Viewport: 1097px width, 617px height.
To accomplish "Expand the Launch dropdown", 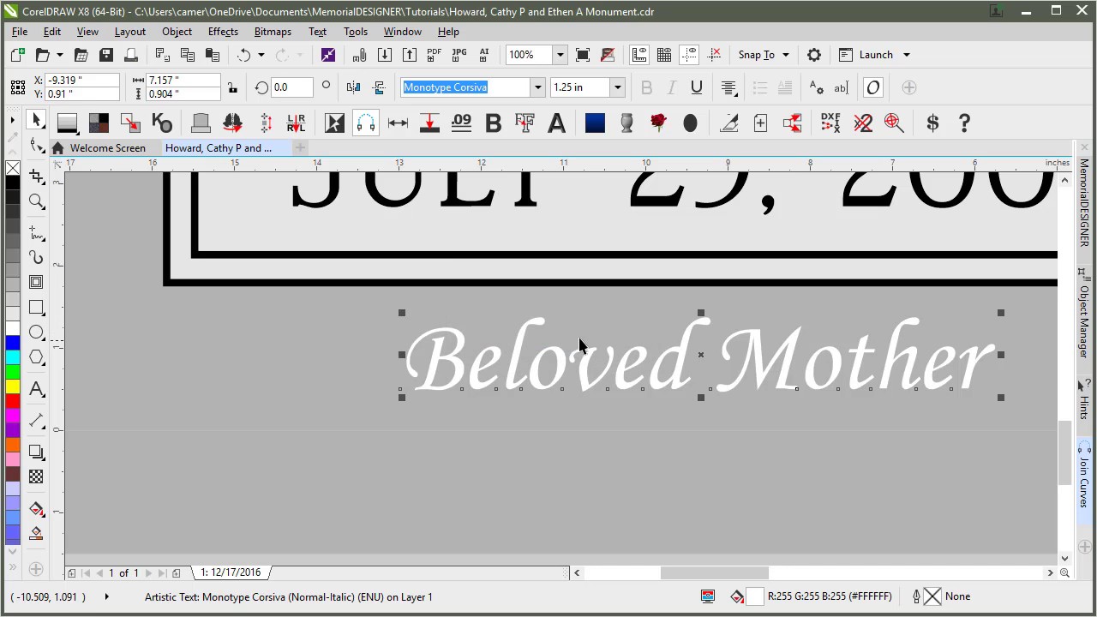I will point(906,55).
